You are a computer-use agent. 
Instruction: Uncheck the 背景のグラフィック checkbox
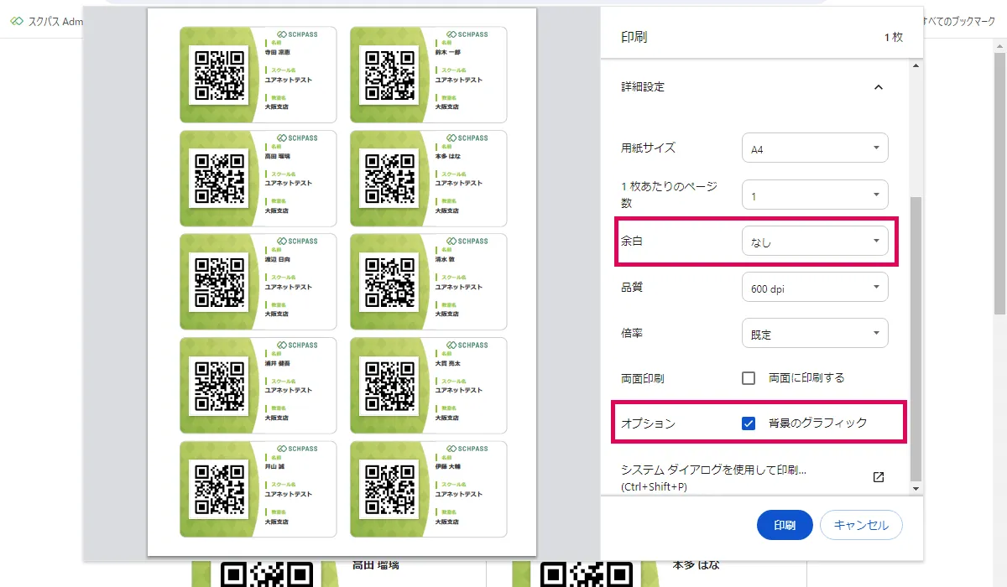[749, 423]
